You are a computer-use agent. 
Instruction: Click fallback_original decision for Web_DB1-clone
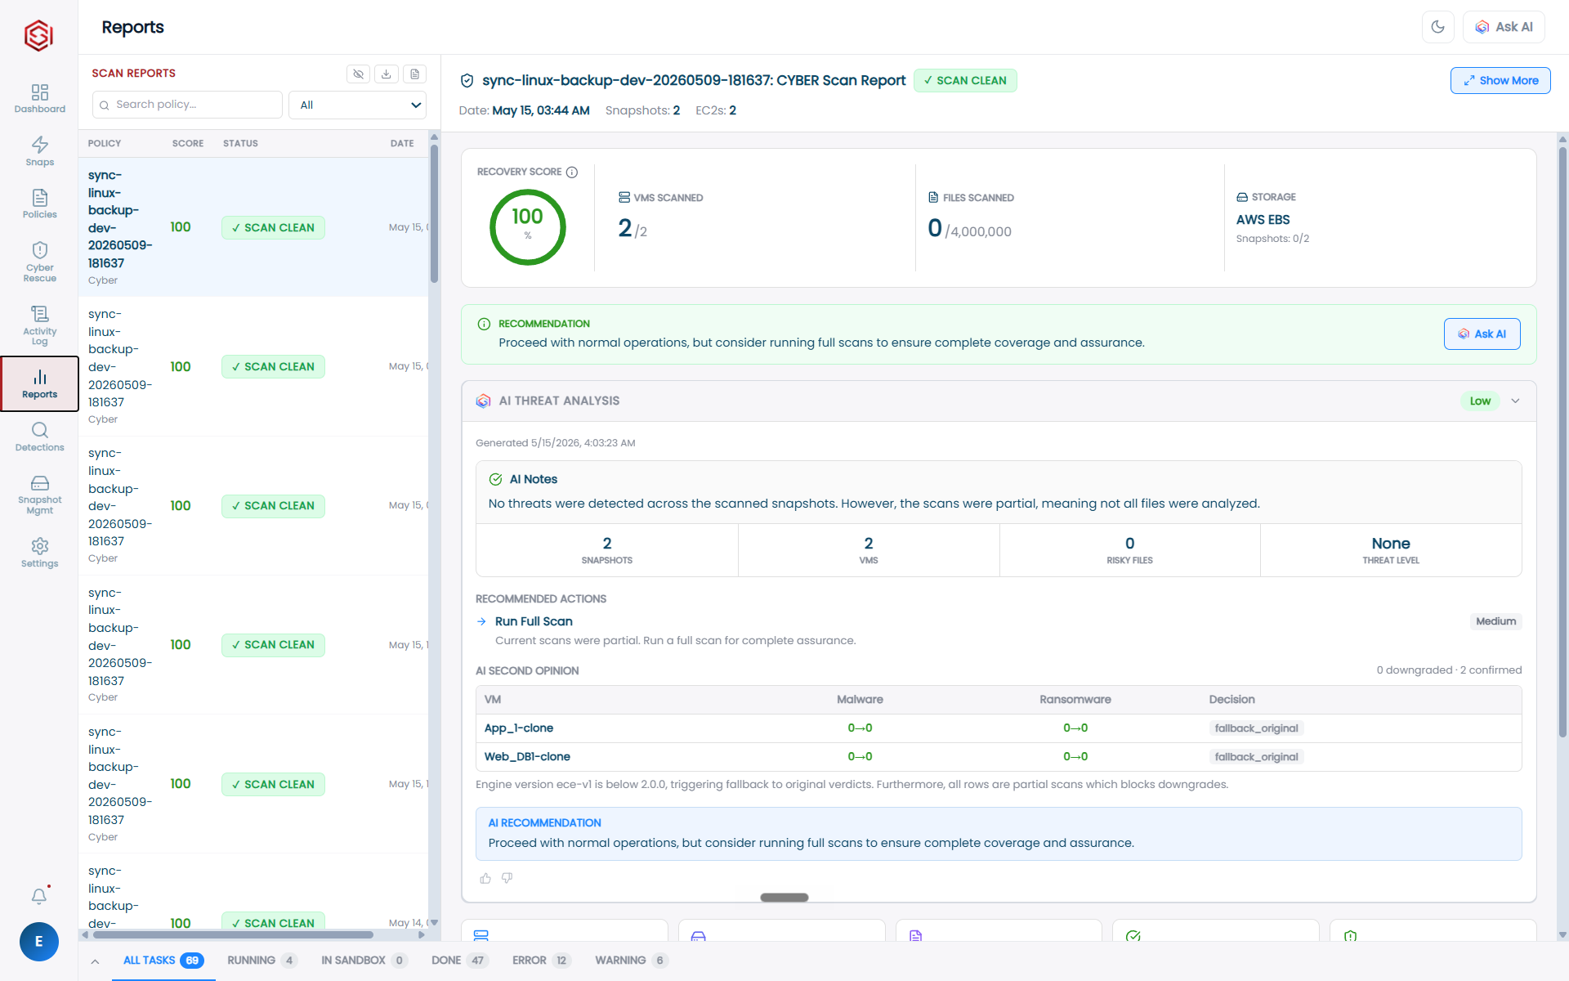(x=1256, y=757)
